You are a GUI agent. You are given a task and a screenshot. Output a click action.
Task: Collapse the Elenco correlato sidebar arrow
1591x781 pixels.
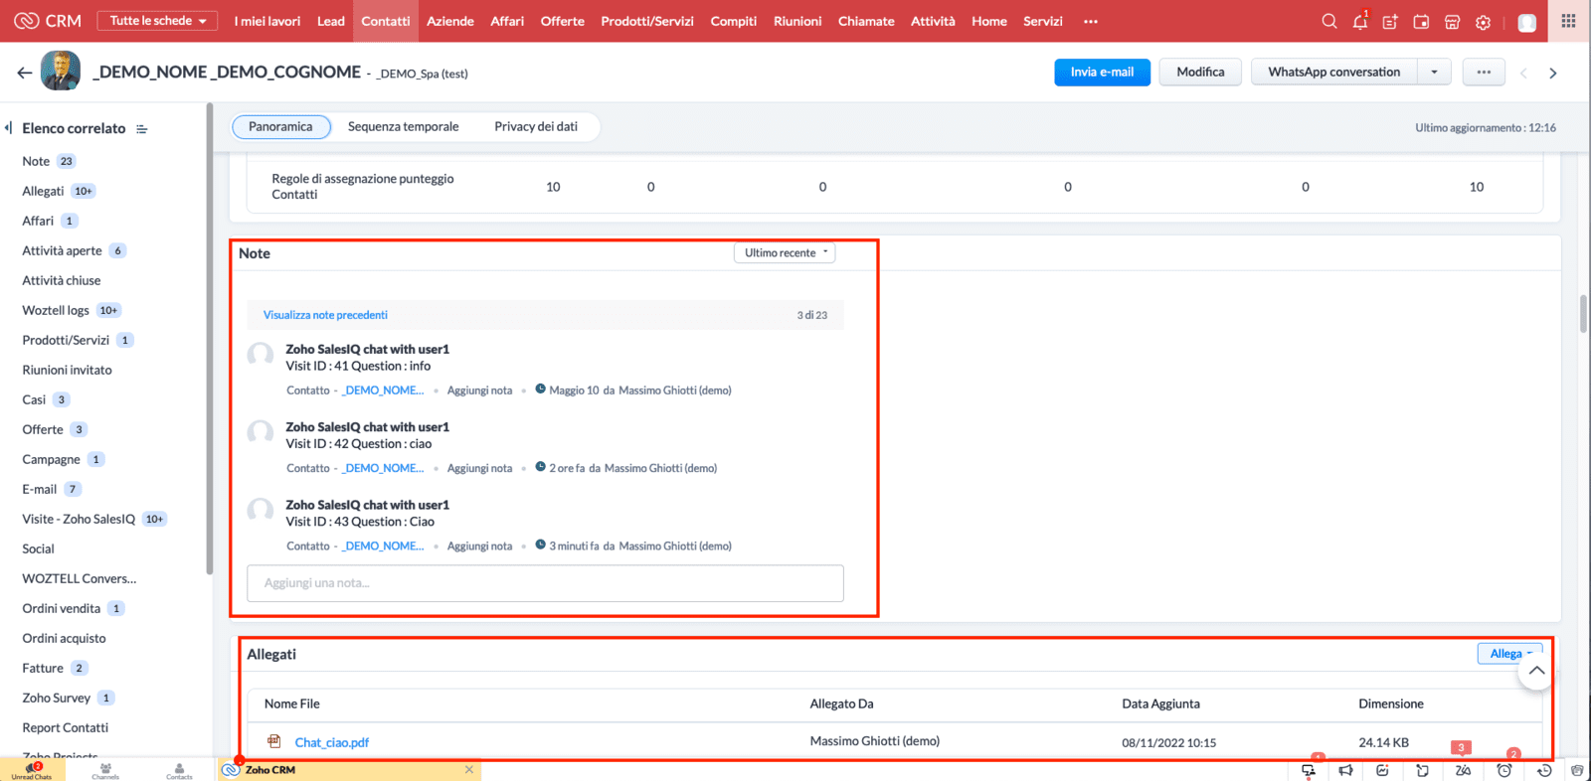coord(9,128)
